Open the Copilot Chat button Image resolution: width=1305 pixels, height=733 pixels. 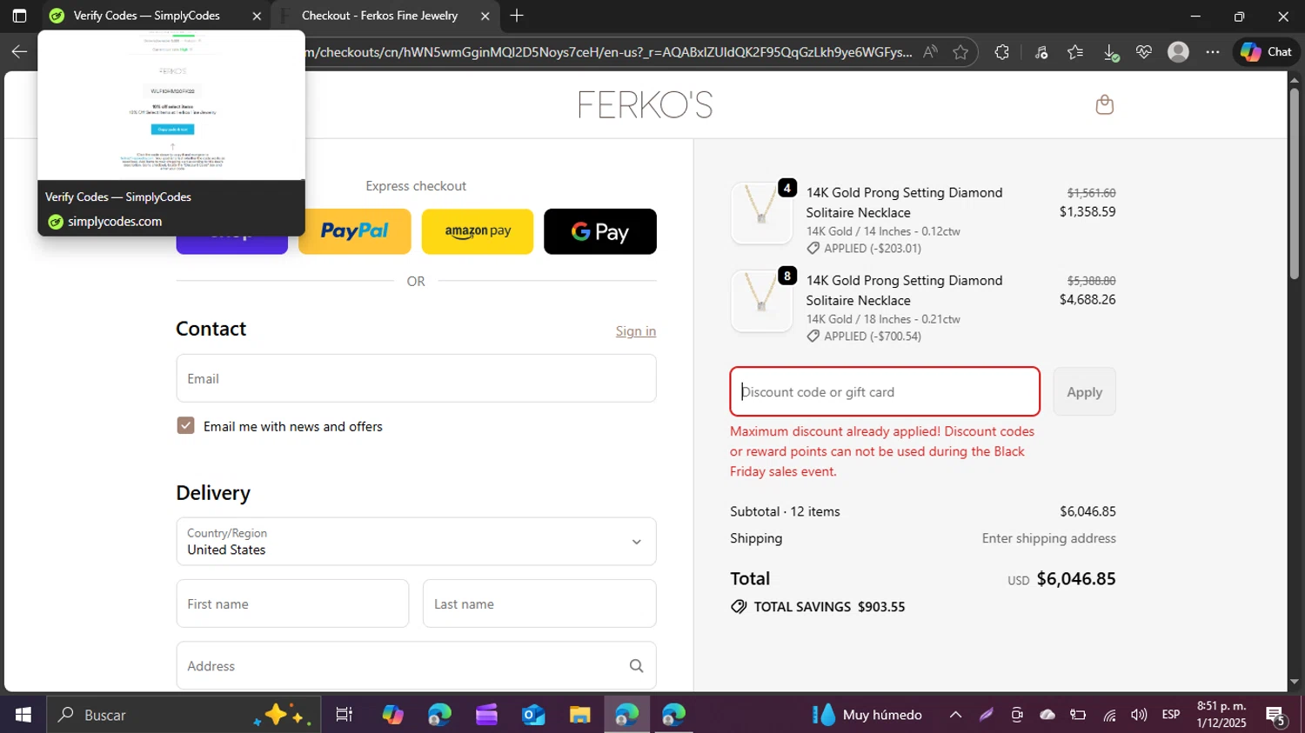[1266, 52]
